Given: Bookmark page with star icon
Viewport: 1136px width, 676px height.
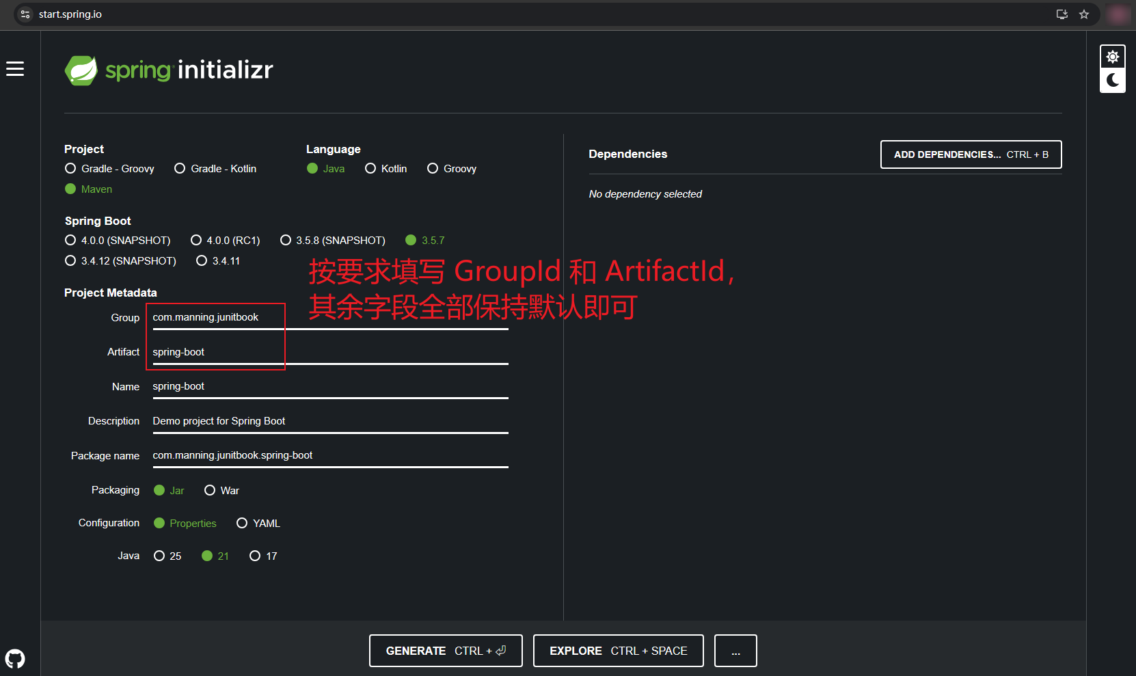Looking at the screenshot, I should pyautogui.click(x=1084, y=14).
